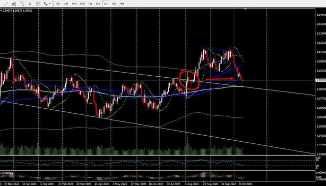This screenshot has height=186, width=326.
Task: Switch chart to MN monthly timeframe
Action: coord(122,4)
